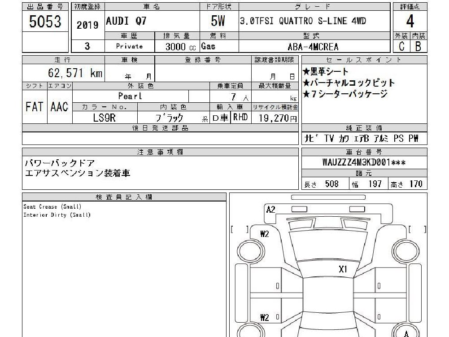Select the car name AUDI Q7
The width and height of the screenshot is (449, 337).
point(126,21)
